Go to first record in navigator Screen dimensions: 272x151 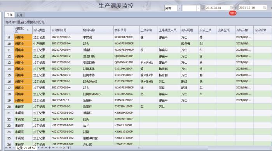6,148
